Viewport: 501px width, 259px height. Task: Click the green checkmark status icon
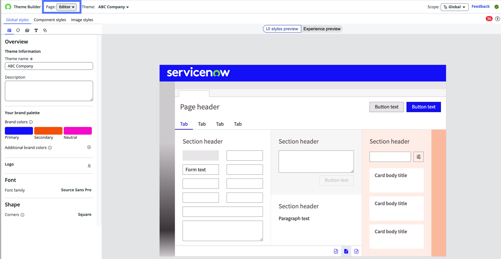coord(496,7)
